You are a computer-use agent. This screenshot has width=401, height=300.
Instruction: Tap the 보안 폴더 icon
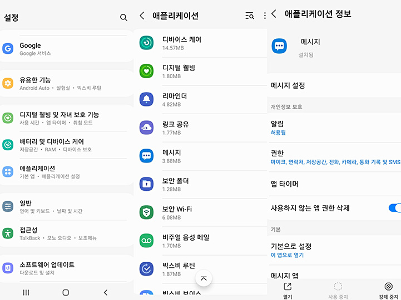[146, 184]
